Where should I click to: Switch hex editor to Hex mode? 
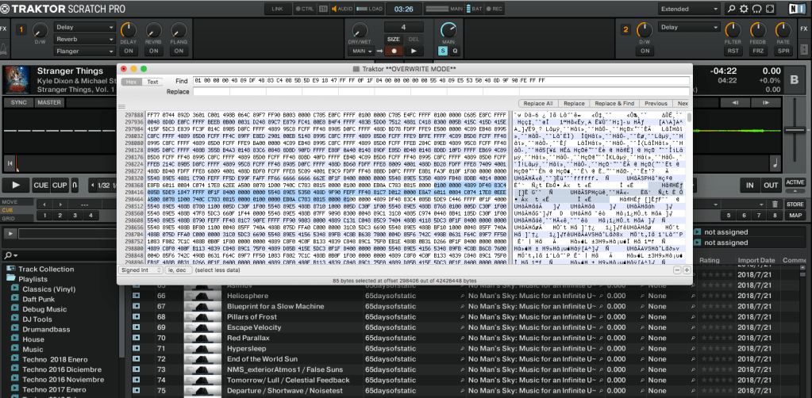(132, 82)
